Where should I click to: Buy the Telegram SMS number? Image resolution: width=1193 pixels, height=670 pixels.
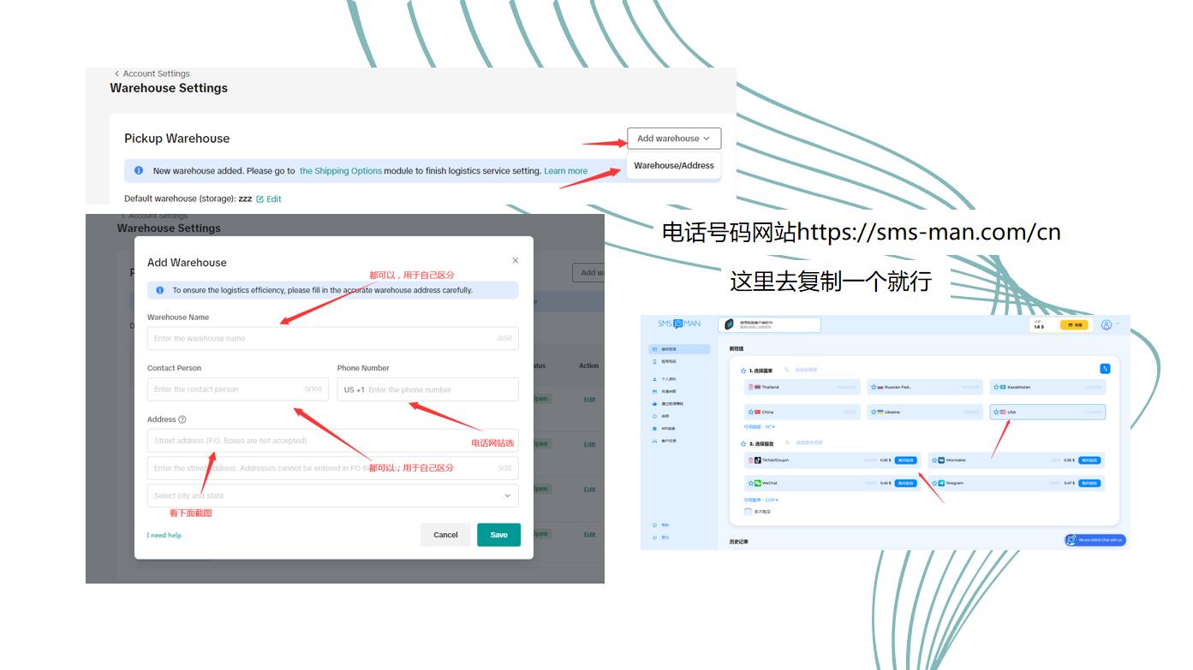coord(1089,483)
